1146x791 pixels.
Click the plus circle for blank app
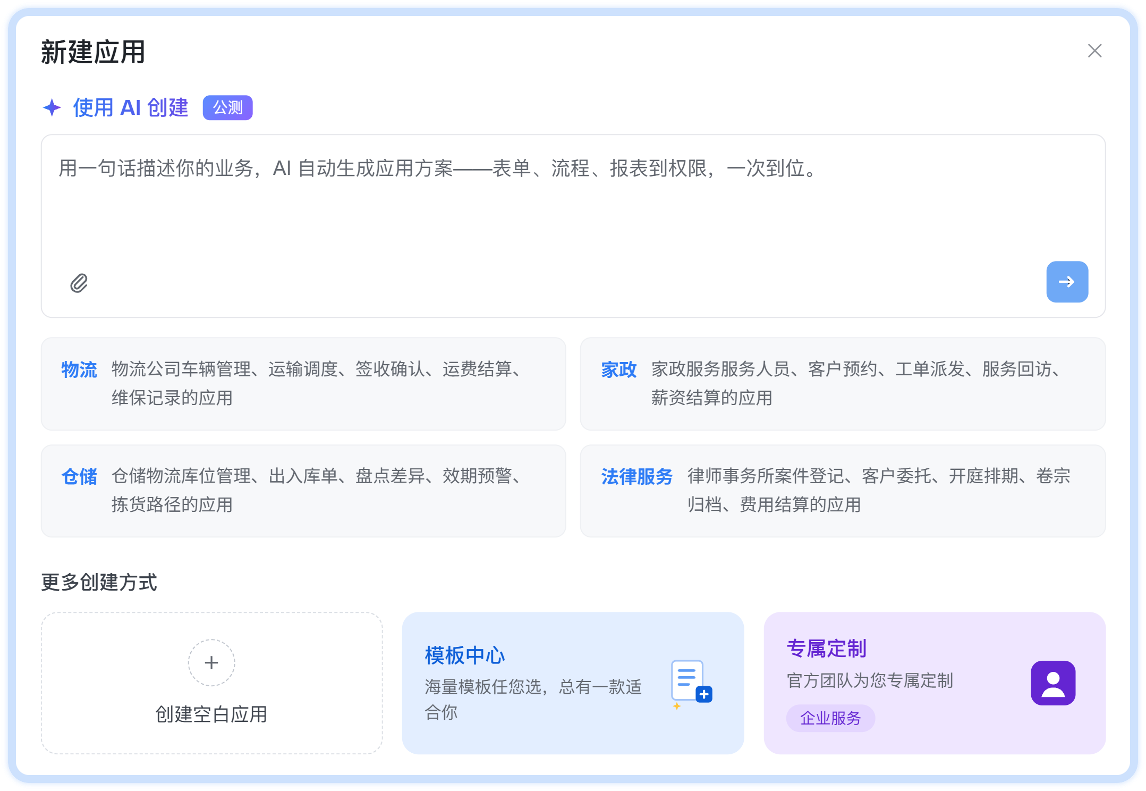[x=211, y=662]
